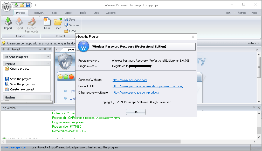Click the round W application menu button
262x151 pixels.
pos(6,7)
